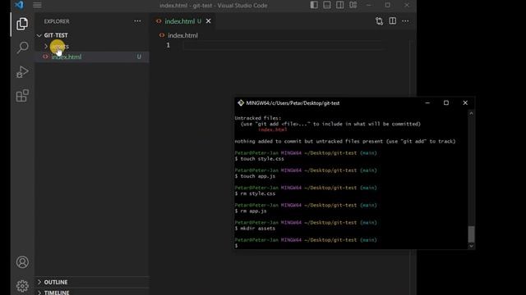This screenshot has height=295, width=526.
Task: Maximize the VS Code window
Action: [387, 5]
